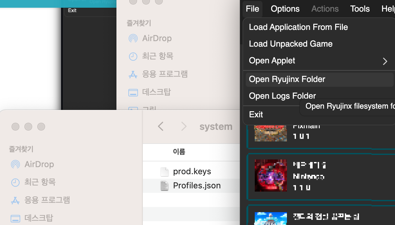Select the red orb game thumbnail

pyautogui.click(x=271, y=175)
